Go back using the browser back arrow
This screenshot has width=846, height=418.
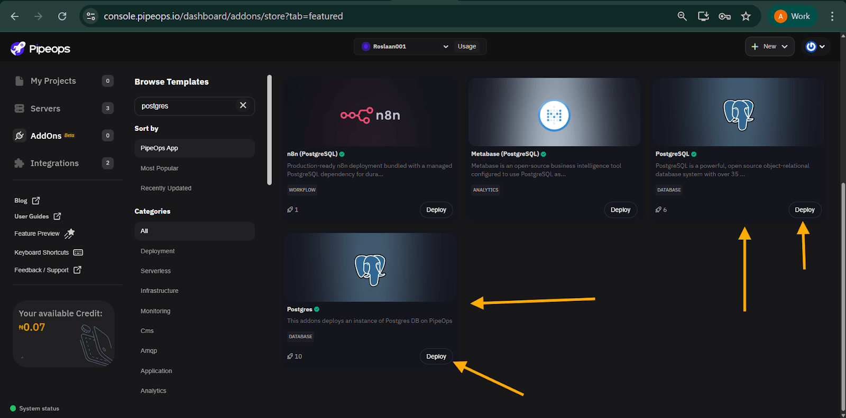[x=15, y=16]
